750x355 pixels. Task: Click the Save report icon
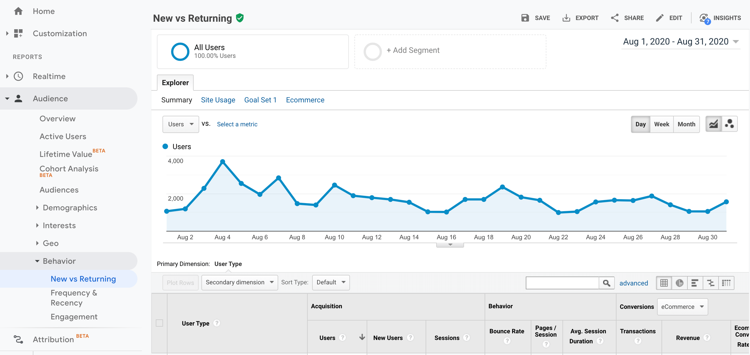pos(525,18)
